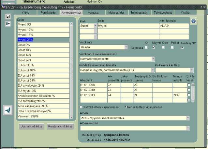Screen dimensions: 208x149
Task: Select Arvonlisäveroton liikevaihto % row
Action: [x=43, y=96]
